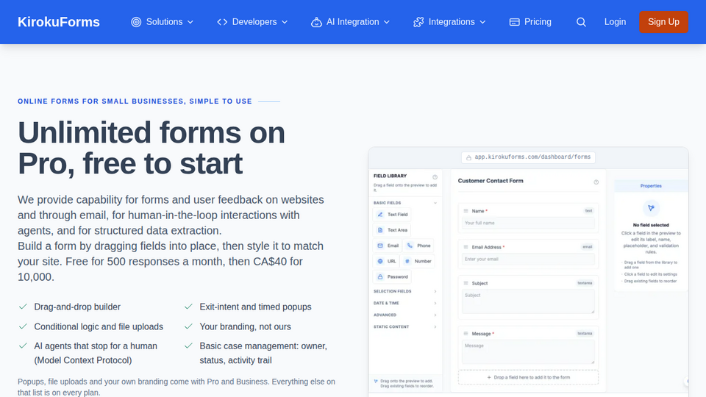Expand the Date & Time section

(404, 304)
